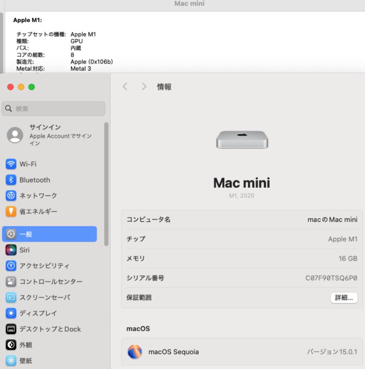Click computer name 'macのMac mini'

332,220
